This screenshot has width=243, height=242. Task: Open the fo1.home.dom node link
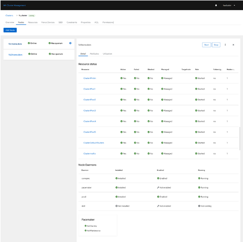point(15,44)
